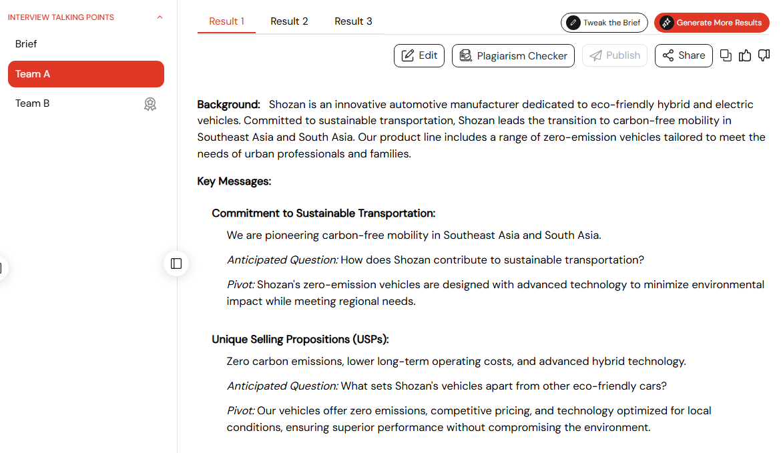Select Team A in the sidebar
This screenshot has height=453, width=783.
tap(86, 74)
